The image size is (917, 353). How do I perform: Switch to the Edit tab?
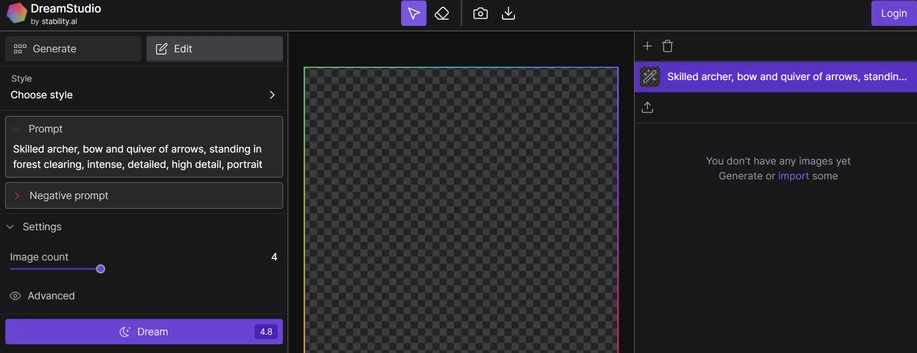tap(215, 49)
